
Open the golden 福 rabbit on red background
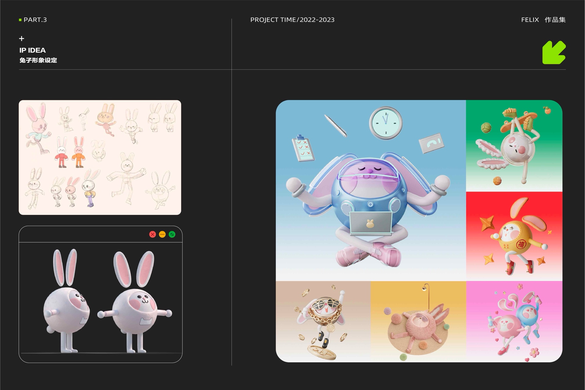pos(514,236)
